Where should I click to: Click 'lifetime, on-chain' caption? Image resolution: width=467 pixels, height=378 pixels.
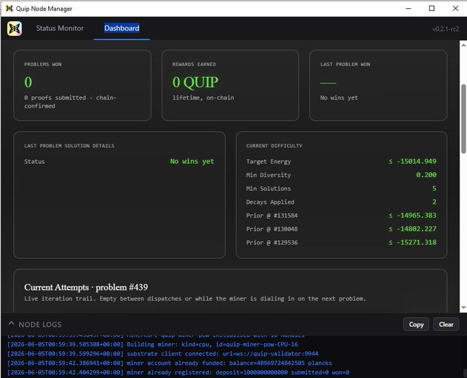[x=203, y=98]
